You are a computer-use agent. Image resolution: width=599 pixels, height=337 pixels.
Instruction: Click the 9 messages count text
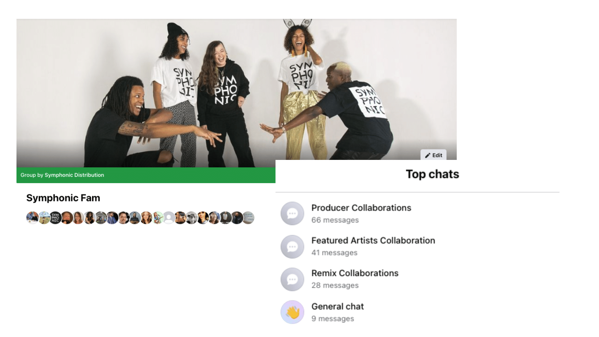click(332, 319)
